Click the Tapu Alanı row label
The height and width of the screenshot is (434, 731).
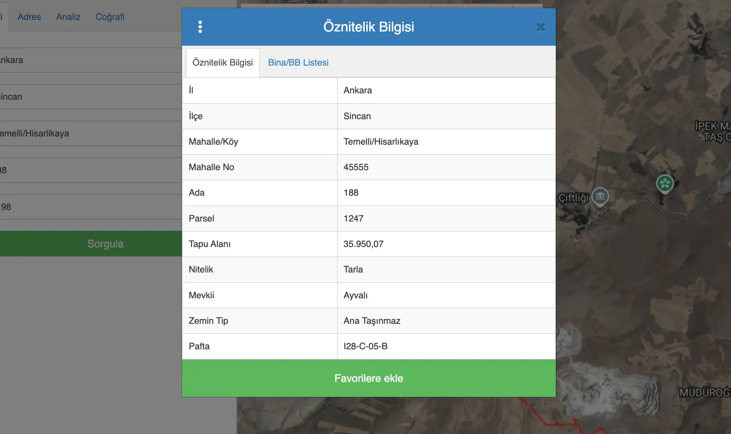209,244
